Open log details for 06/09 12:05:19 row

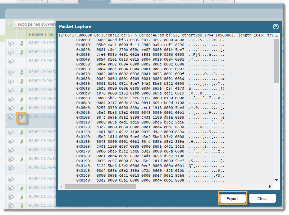point(11,159)
